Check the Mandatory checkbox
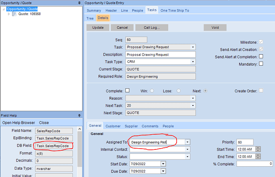This screenshot has height=177, width=275. point(261,64)
